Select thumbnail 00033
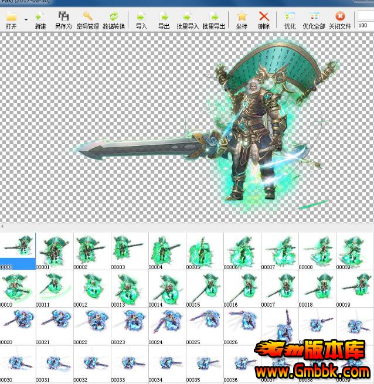Screen dimensions: 374x384 pos(130,364)
